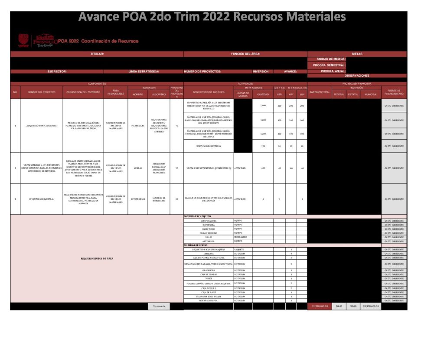Click the shield crest emblem at top left
The image size is (444, 343).
[23, 40]
